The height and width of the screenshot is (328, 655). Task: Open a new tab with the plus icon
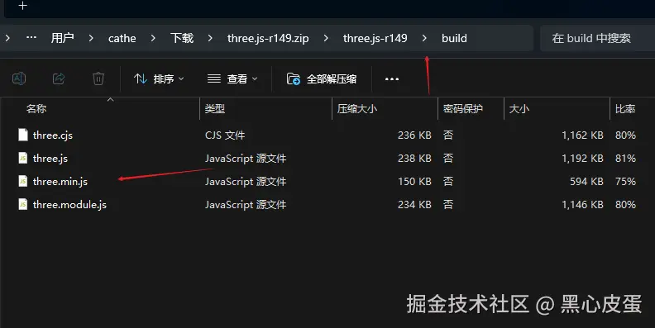click(23, 6)
